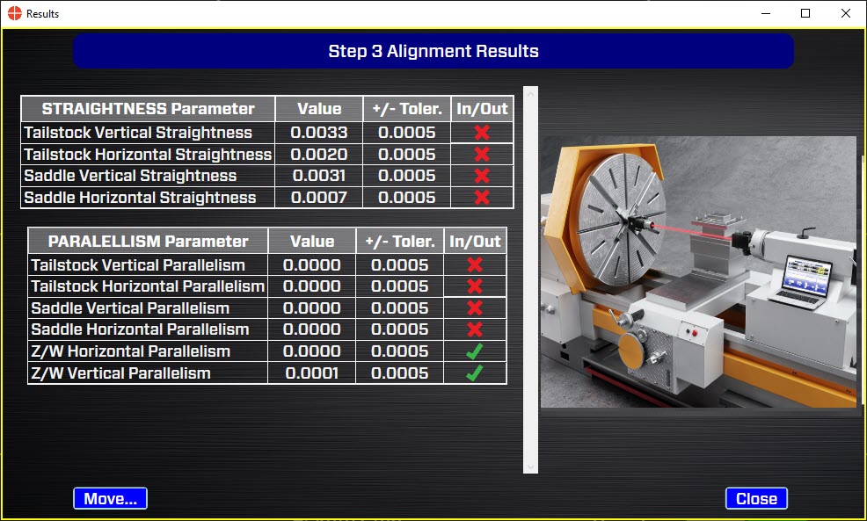Select Saddle Horizontal Straightness row label

140,197
